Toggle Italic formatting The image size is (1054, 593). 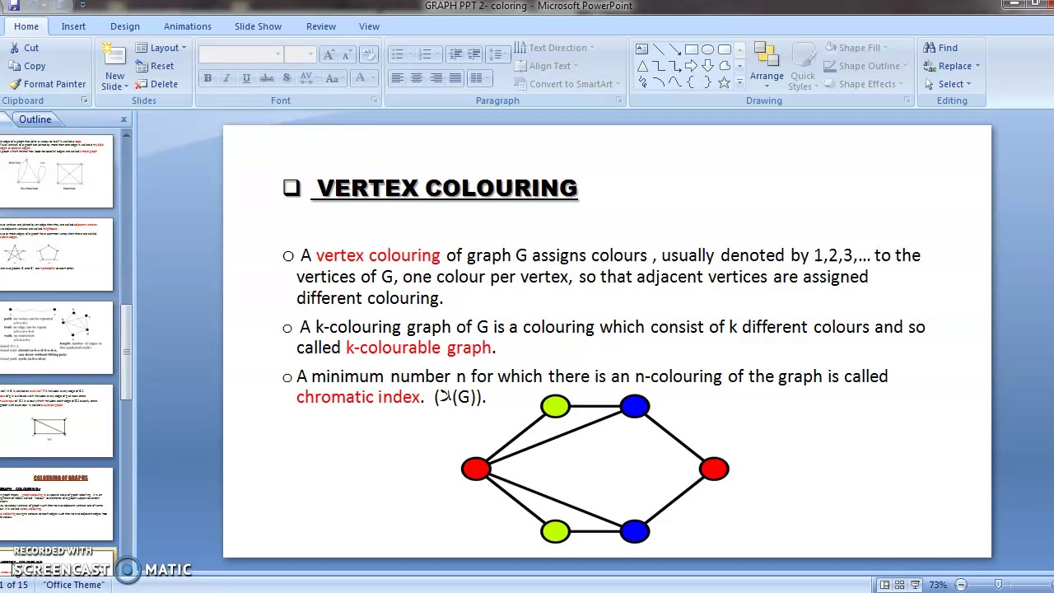click(227, 78)
